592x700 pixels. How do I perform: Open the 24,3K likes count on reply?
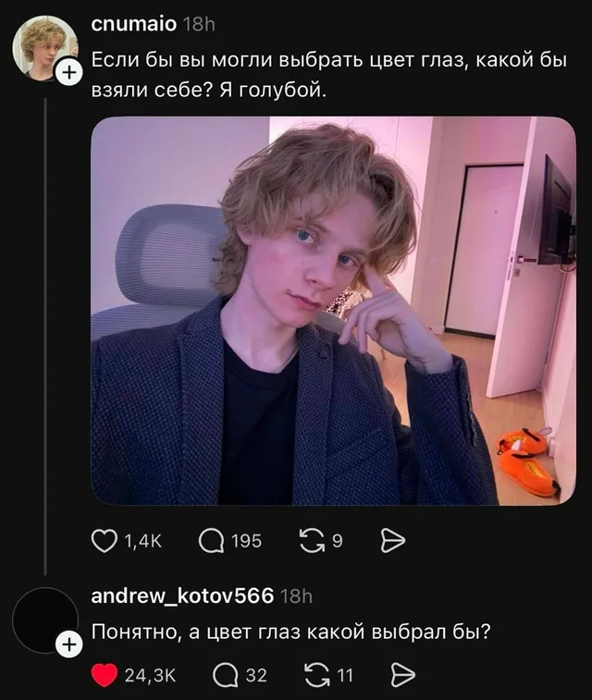(x=150, y=675)
